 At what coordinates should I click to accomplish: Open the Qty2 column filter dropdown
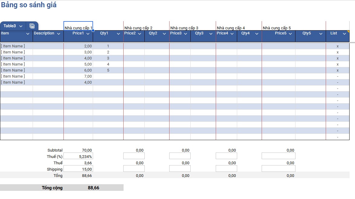(x=164, y=34)
